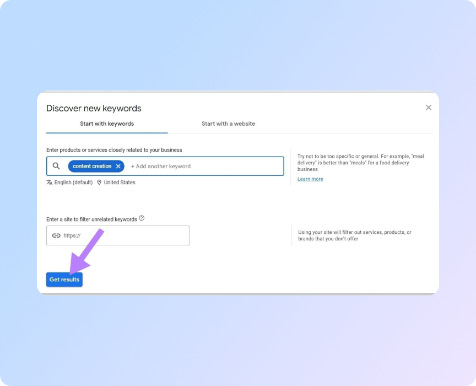476x386 pixels.
Task: Click the Enter products or services label
Action: (114, 150)
